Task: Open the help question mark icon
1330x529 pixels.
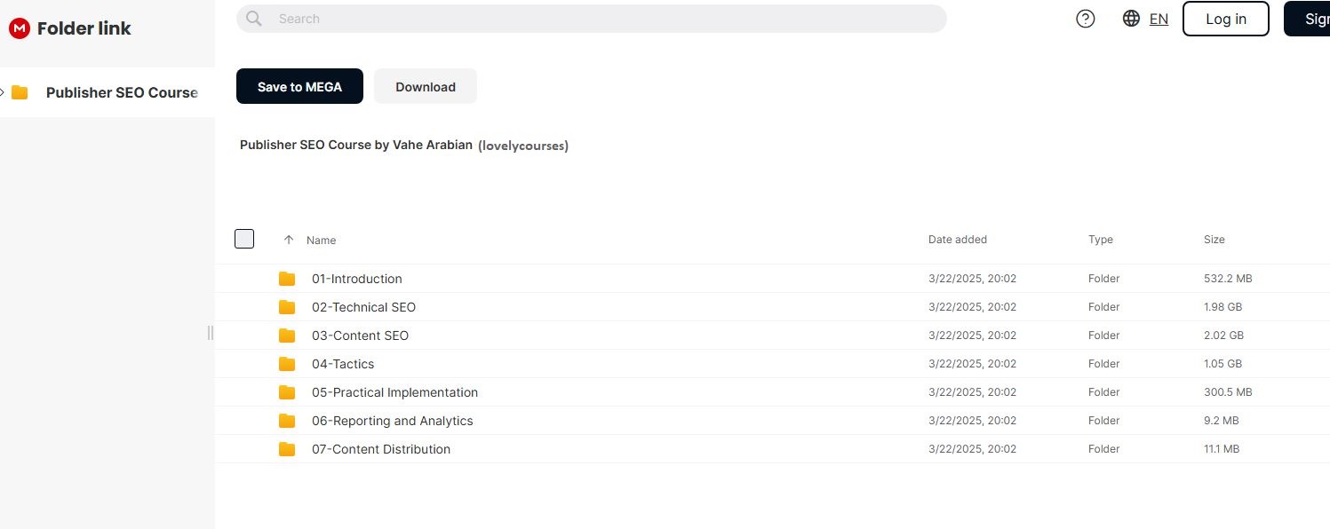Action: (x=1085, y=19)
